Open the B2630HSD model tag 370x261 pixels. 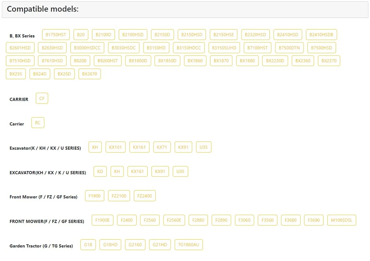[x=52, y=48]
